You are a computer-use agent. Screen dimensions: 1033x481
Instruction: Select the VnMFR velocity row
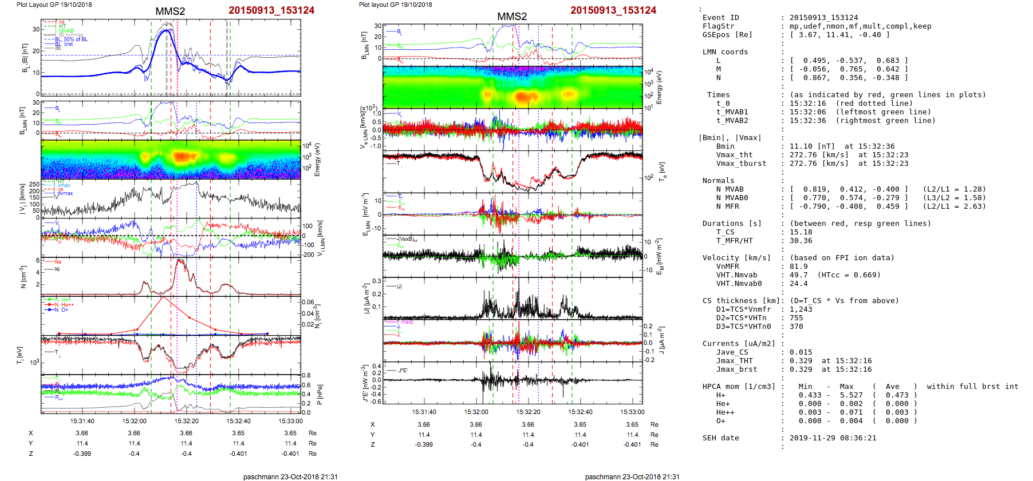point(727,267)
